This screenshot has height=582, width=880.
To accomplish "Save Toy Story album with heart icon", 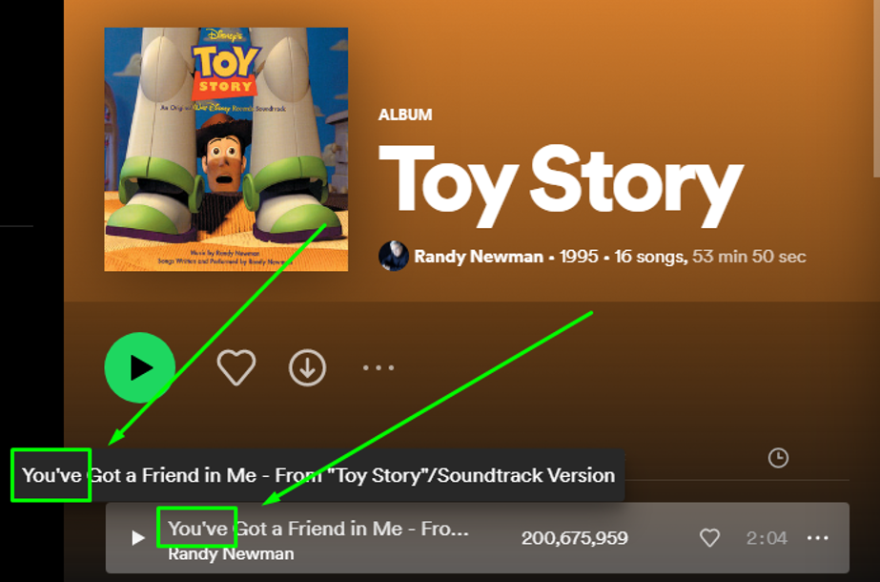I will point(235,367).
